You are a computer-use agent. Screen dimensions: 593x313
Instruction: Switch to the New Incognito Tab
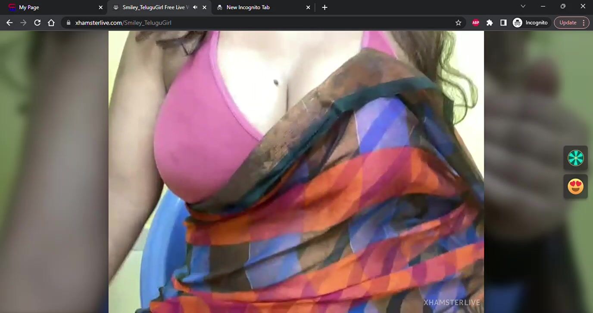pos(259,7)
